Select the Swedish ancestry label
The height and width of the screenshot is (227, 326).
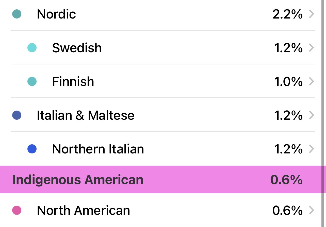tap(77, 48)
